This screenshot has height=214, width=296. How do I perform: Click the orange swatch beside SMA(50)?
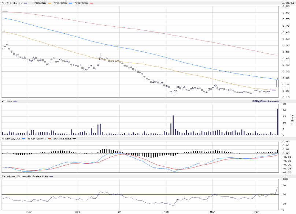coord(49,3)
